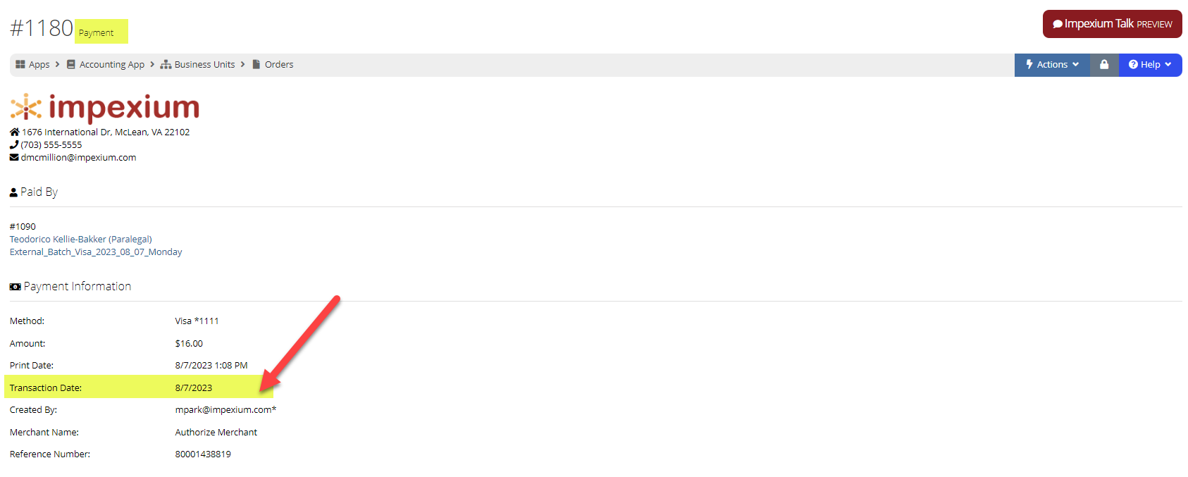Screen dimensions: 1188x477
Task: Open the Actions dropdown menu
Action: (1052, 65)
